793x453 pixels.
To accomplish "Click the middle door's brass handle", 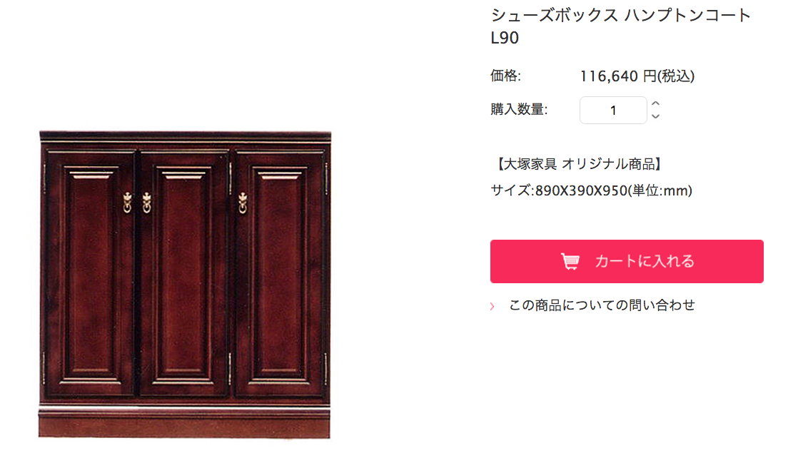I will [146, 202].
